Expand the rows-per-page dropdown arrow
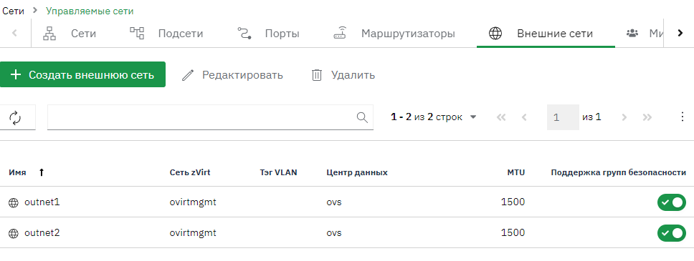 (472, 117)
